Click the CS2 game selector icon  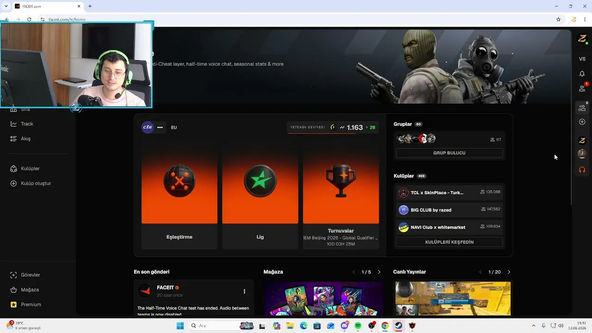148,128
